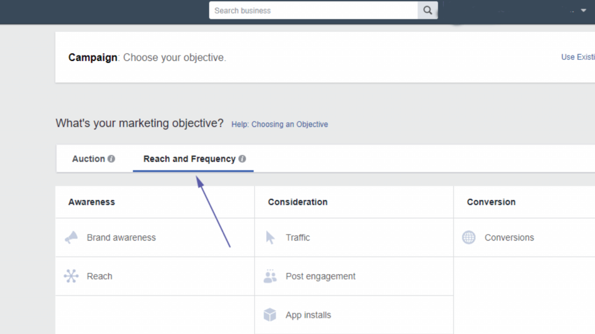Open Help: Choosing an Objective link
Viewport: 595px width, 334px height.
point(279,124)
